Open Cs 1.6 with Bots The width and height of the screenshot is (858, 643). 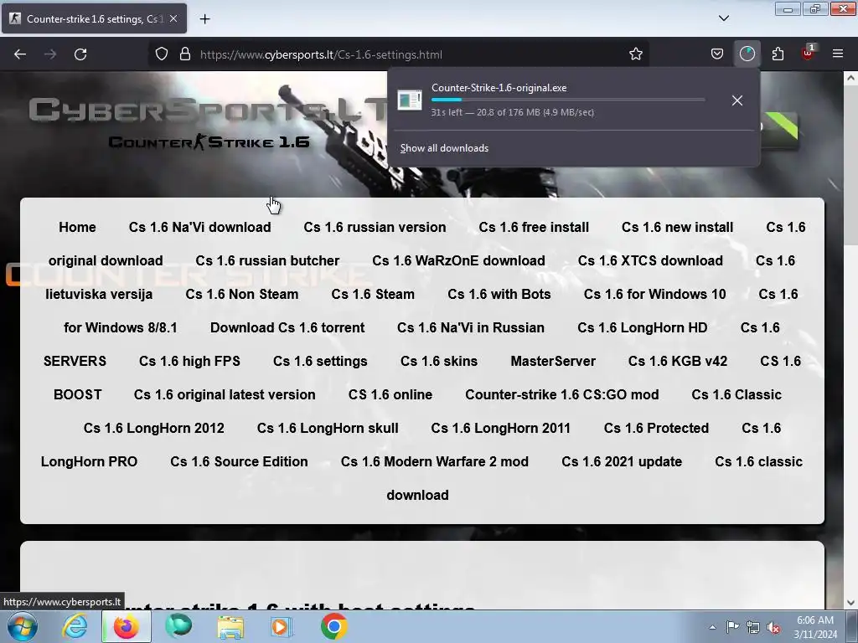pyautogui.click(x=499, y=294)
